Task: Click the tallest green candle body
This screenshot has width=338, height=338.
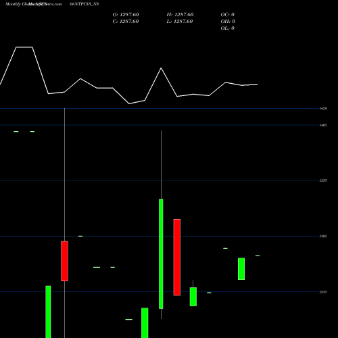Action: [x=161, y=254]
